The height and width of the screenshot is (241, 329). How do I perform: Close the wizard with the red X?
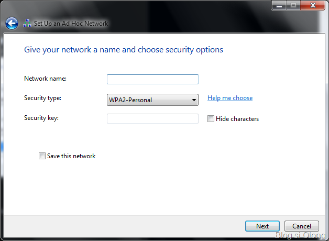[x=313, y=5]
